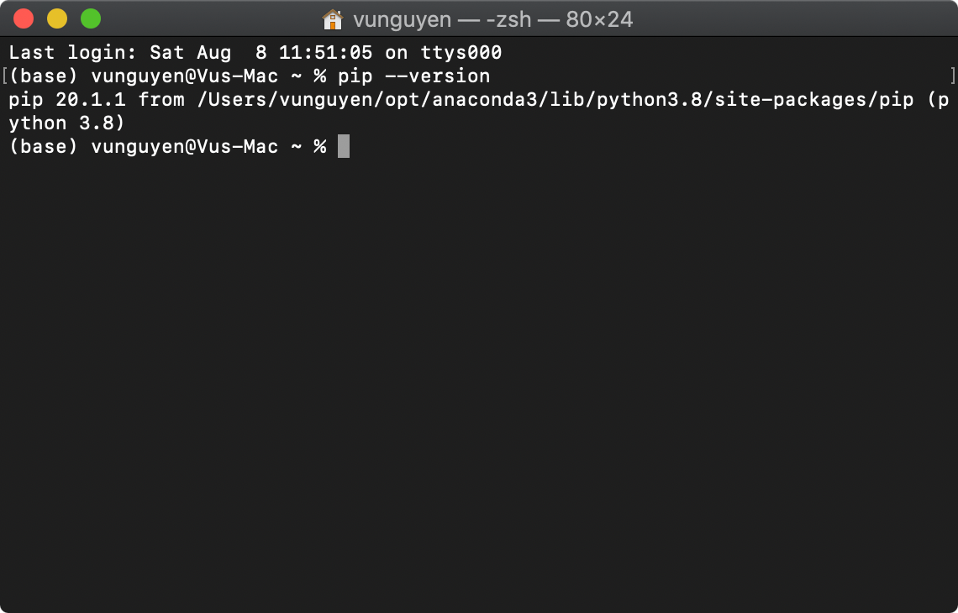Viewport: 958px width, 613px height.
Task: Click the '20.1.1' pip version number
Action: pos(91,100)
